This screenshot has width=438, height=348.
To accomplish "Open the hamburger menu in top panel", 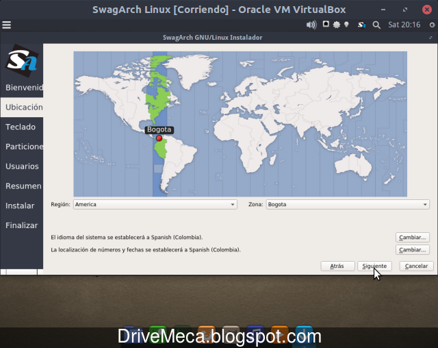I will point(6,25).
